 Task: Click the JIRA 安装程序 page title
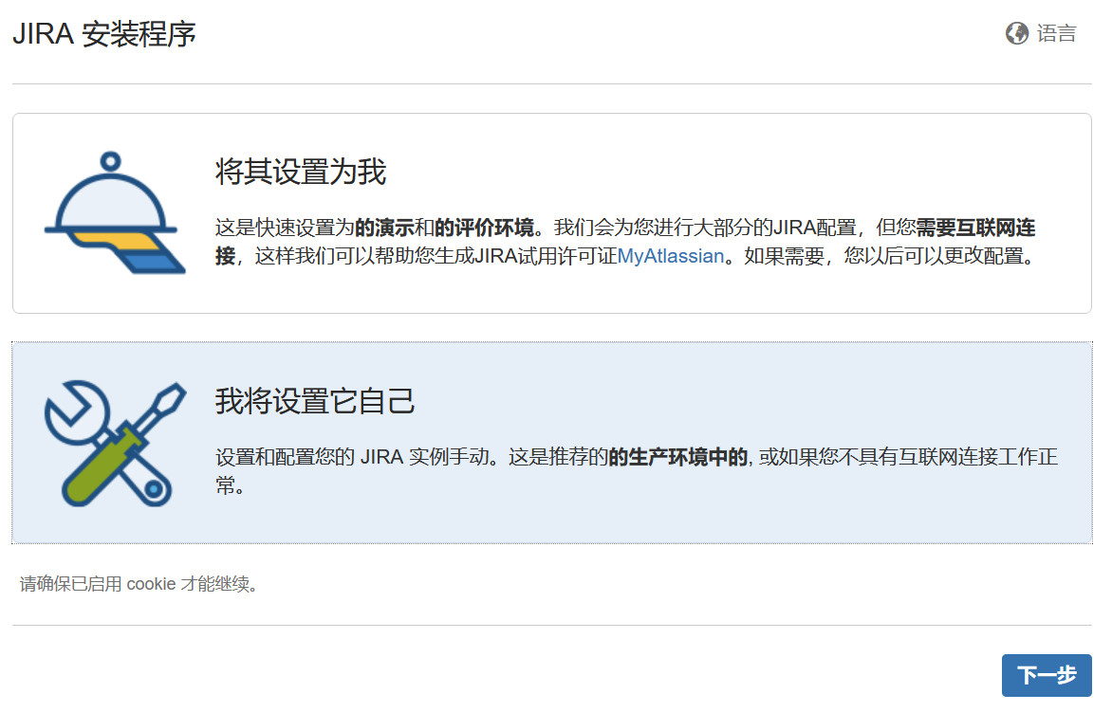(104, 34)
